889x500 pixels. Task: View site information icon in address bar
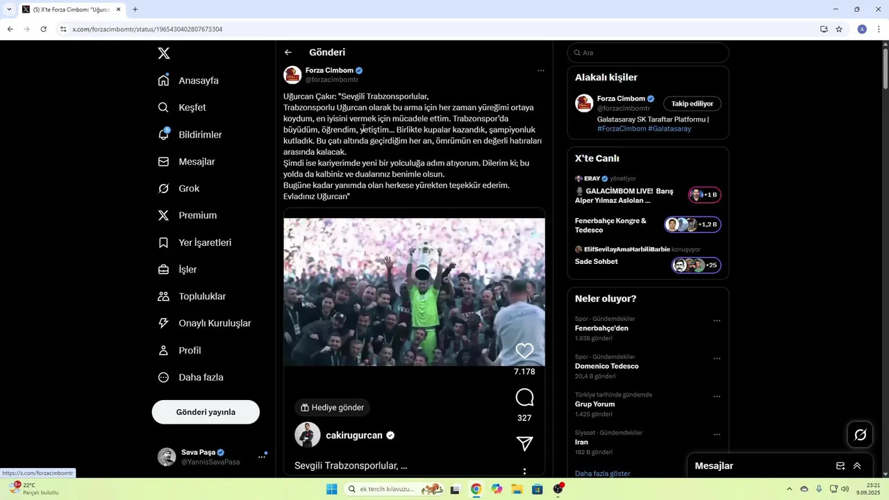(63, 29)
